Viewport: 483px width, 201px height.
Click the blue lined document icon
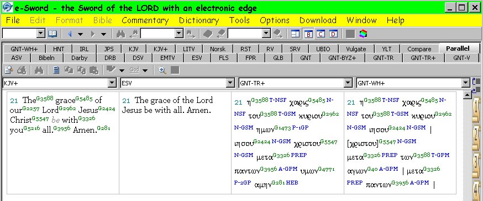tap(56, 70)
